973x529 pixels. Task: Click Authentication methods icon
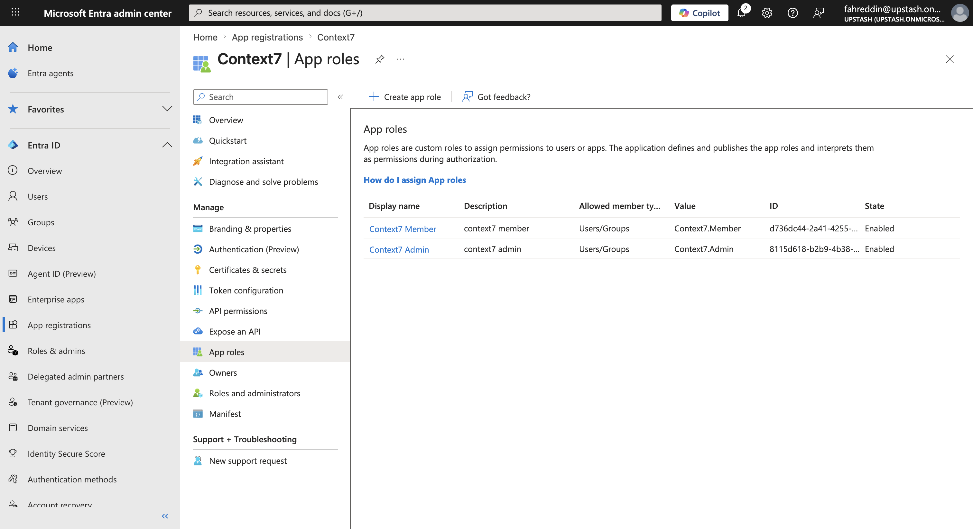coord(13,479)
